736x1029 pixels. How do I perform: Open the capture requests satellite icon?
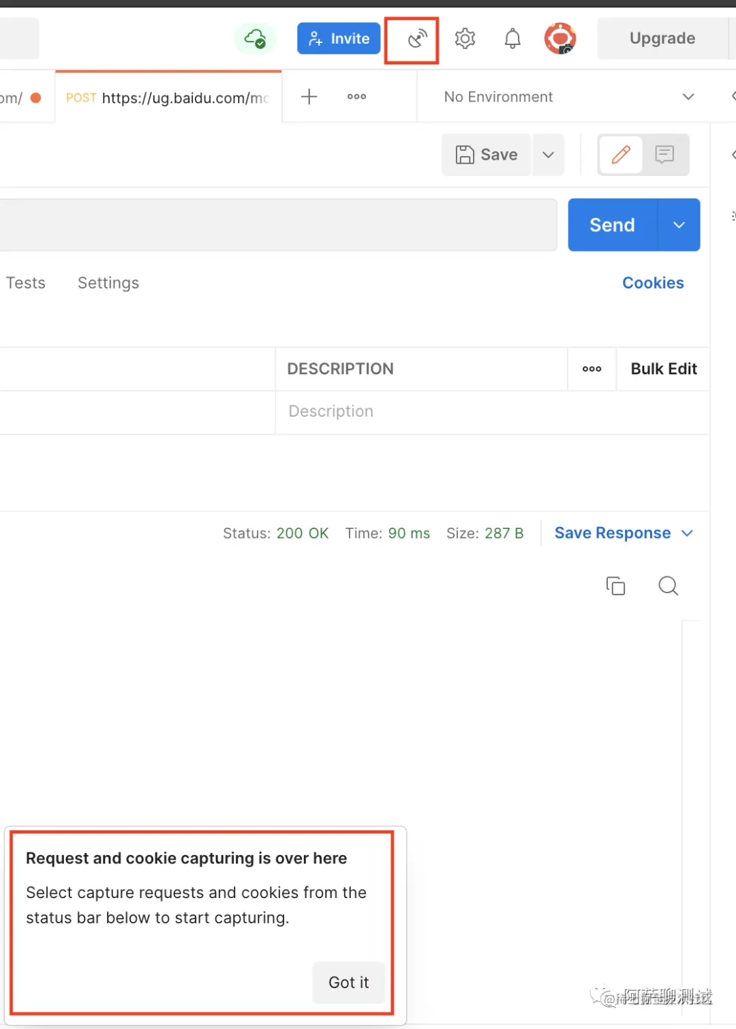[417, 39]
